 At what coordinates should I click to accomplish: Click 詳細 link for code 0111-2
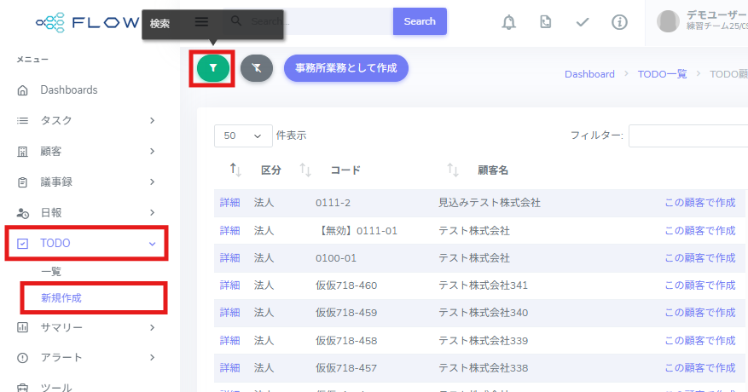coord(229,203)
